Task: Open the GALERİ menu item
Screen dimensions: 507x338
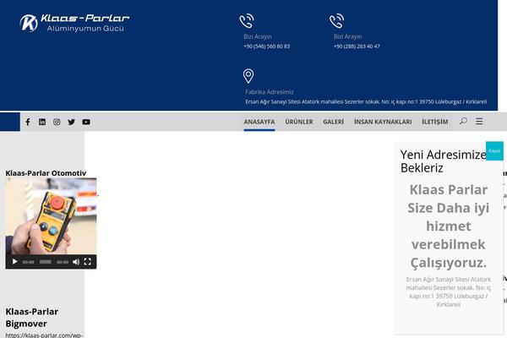Action: pos(334,122)
